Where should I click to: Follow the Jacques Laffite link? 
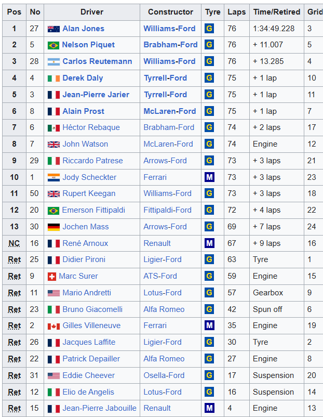(x=89, y=342)
